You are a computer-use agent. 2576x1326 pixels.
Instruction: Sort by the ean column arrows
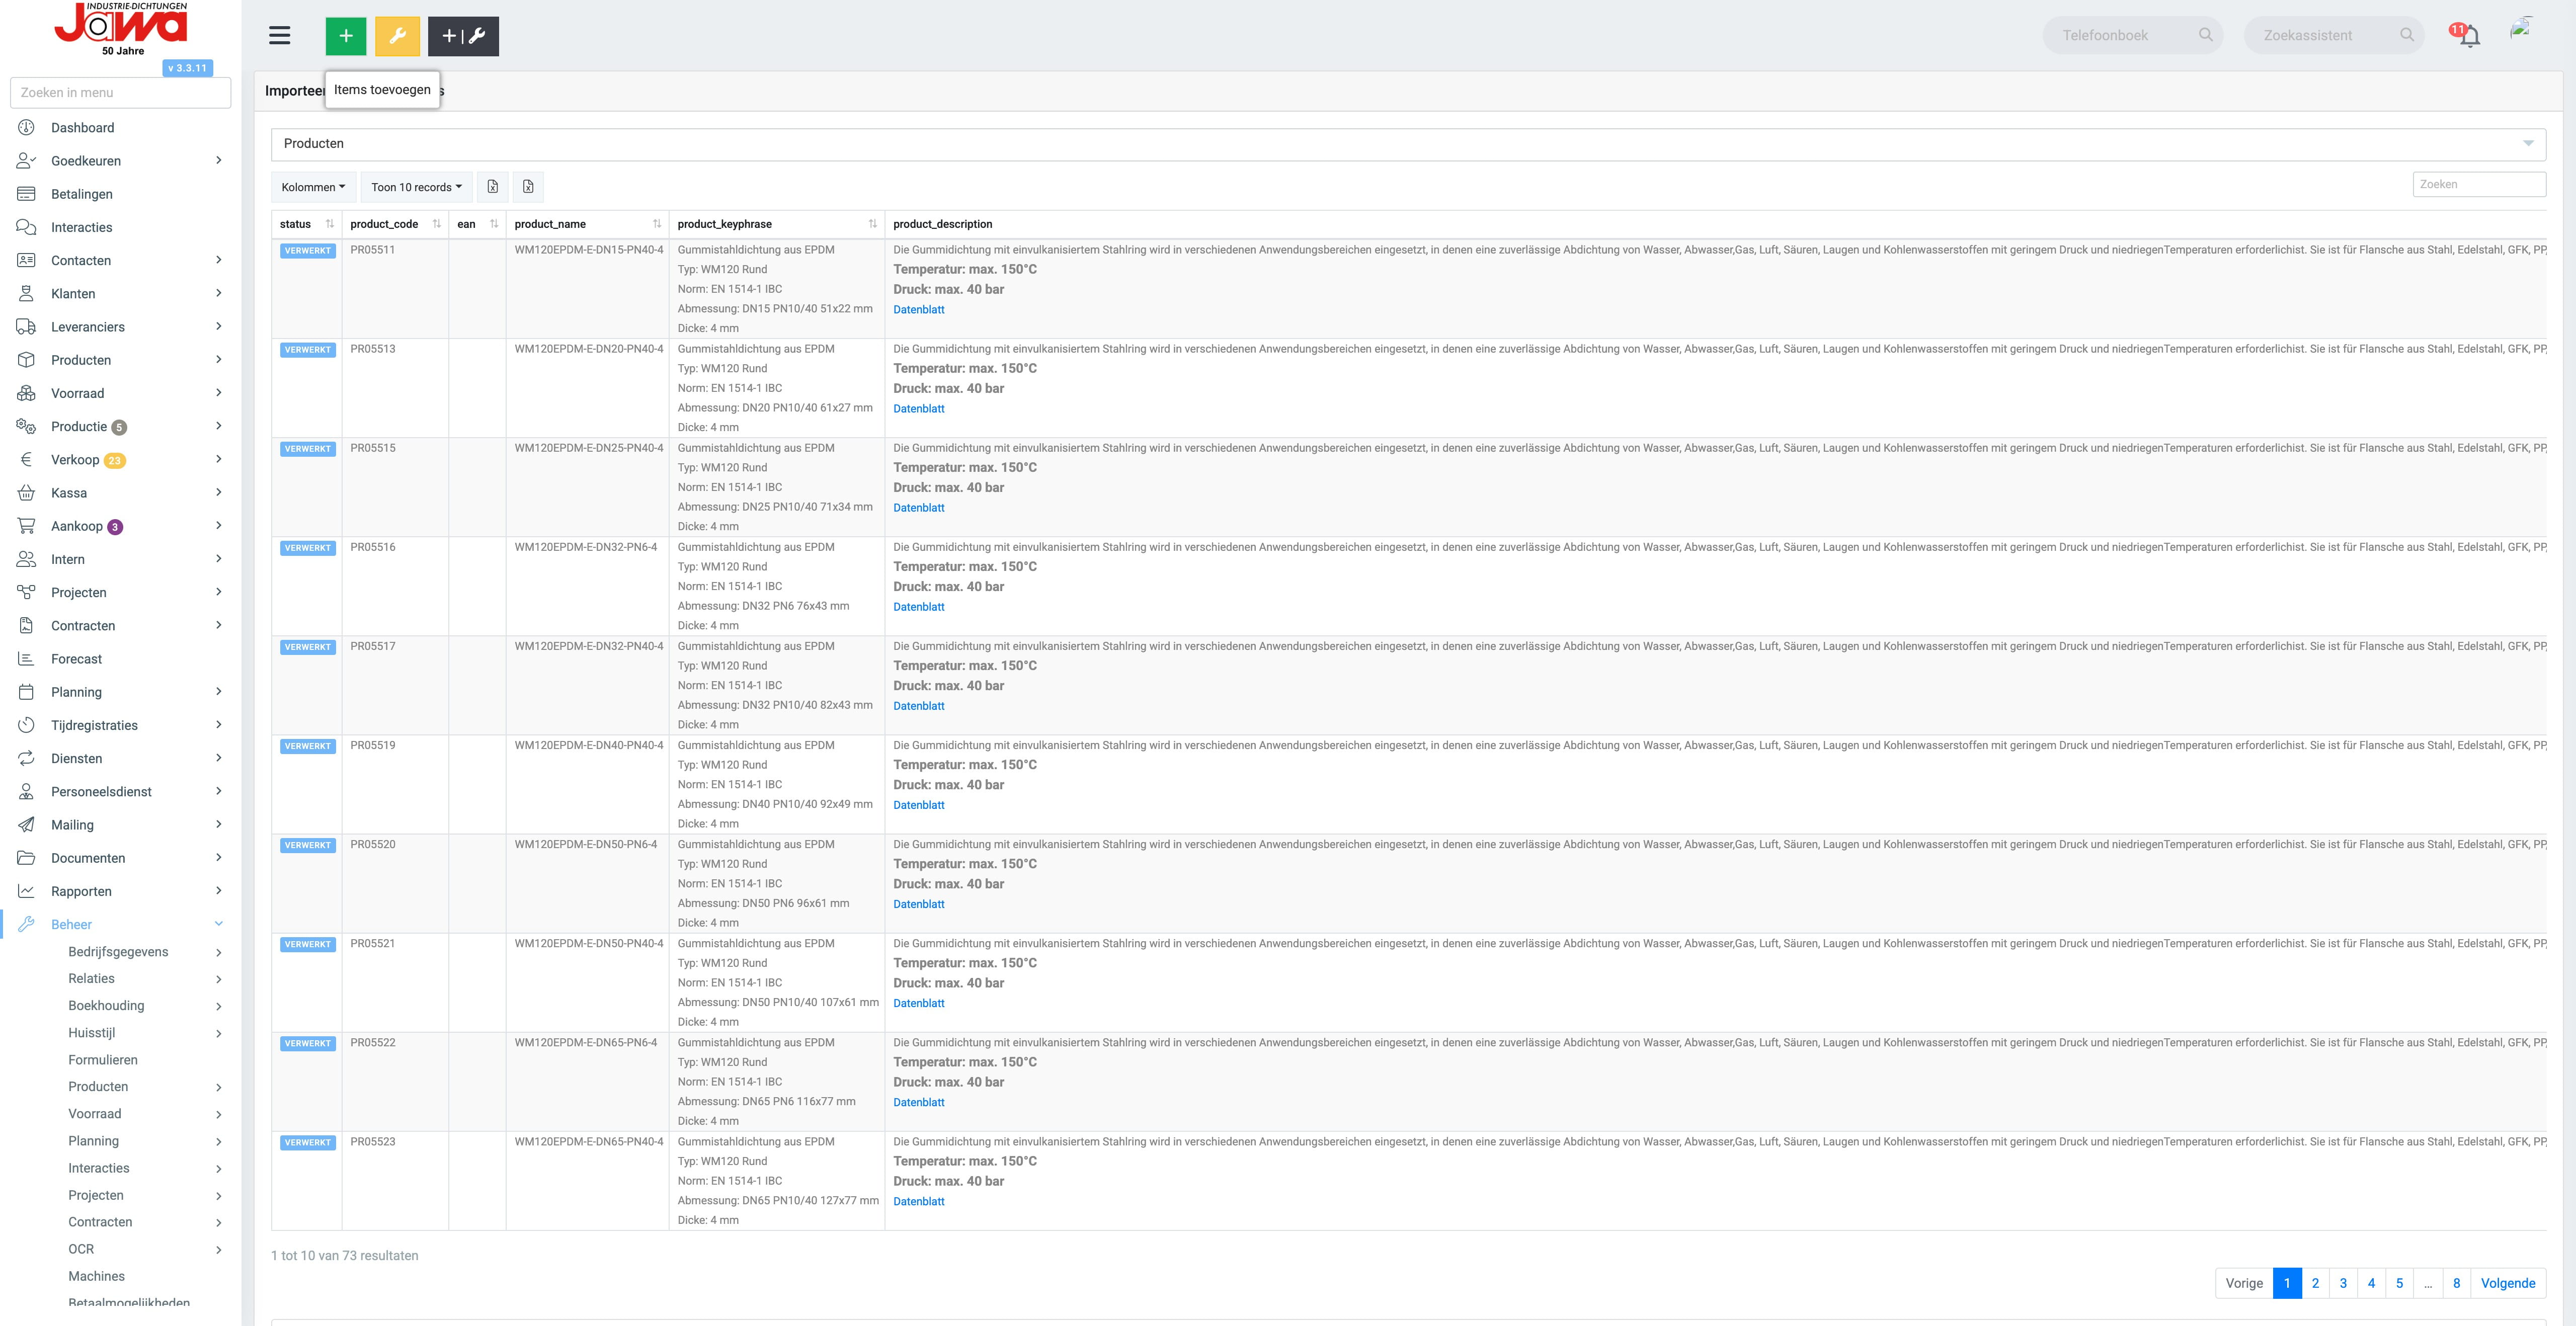pos(494,224)
